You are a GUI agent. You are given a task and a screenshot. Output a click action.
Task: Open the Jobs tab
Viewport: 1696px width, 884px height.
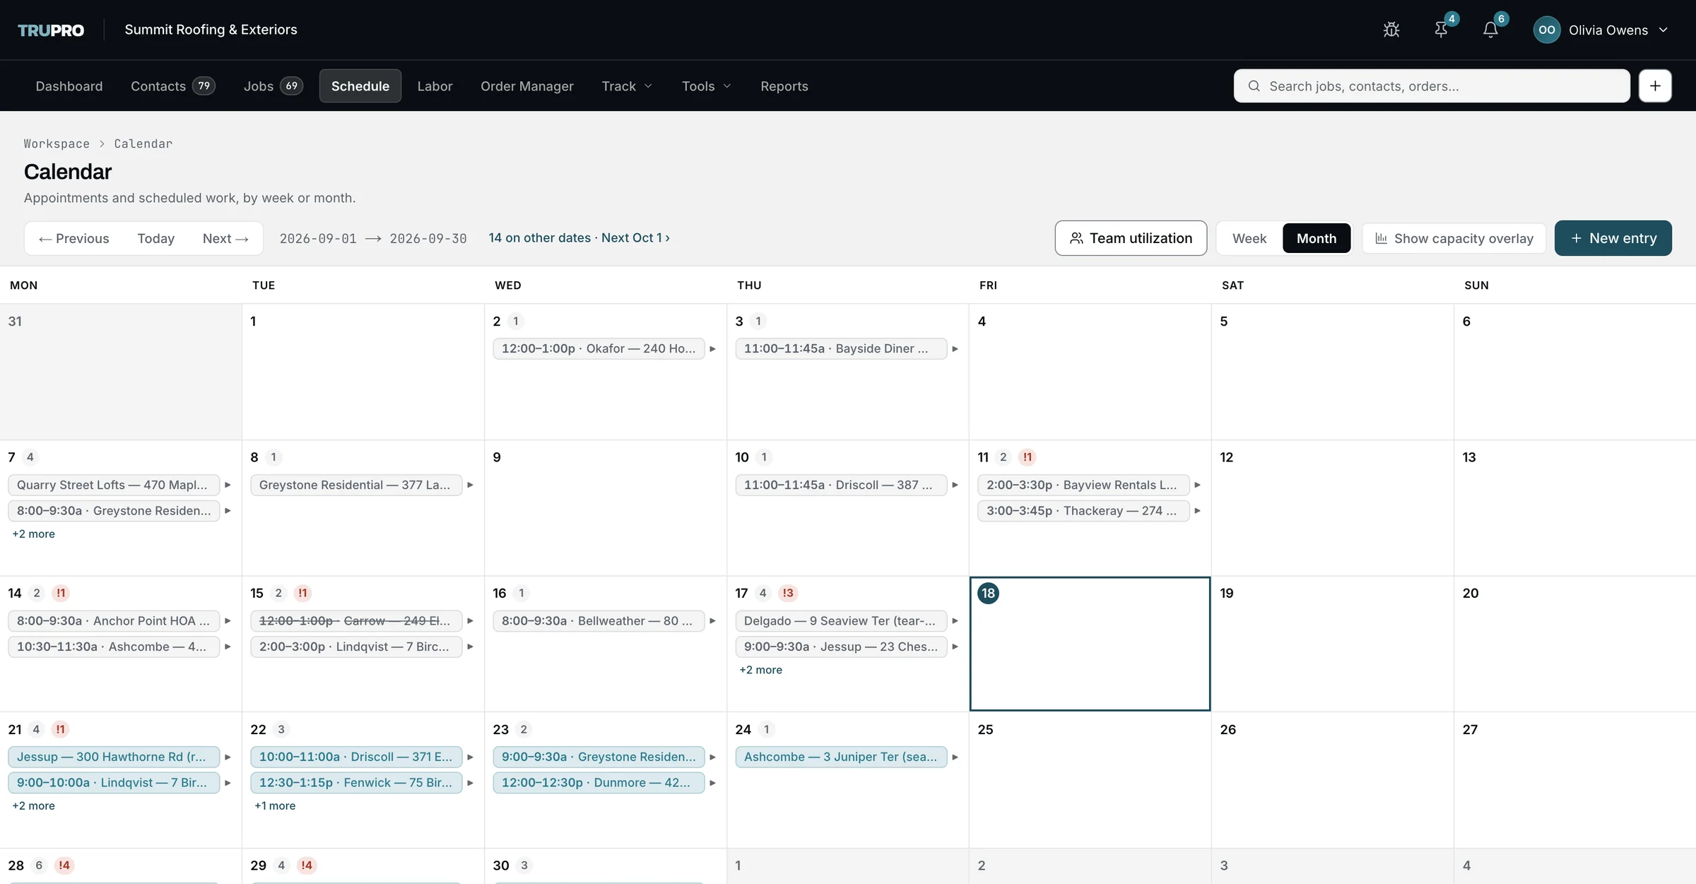click(x=273, y=86)
